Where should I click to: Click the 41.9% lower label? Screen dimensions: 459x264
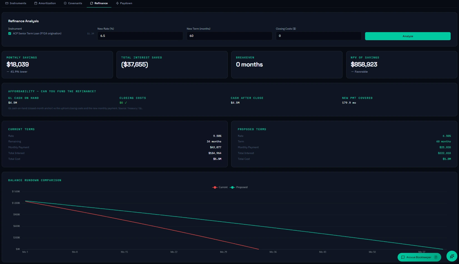coord(19,72)
